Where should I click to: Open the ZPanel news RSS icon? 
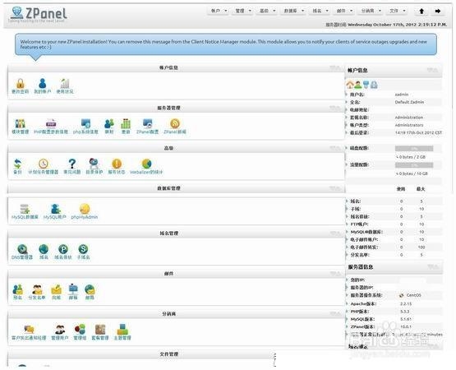175,123
